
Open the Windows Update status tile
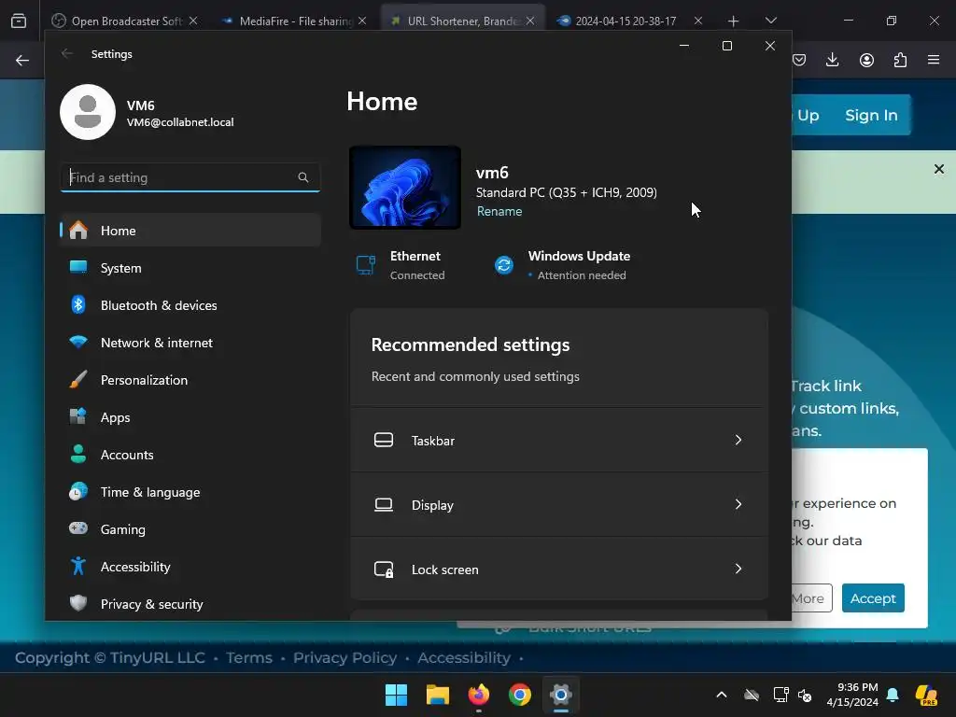[x=562, y=265]
